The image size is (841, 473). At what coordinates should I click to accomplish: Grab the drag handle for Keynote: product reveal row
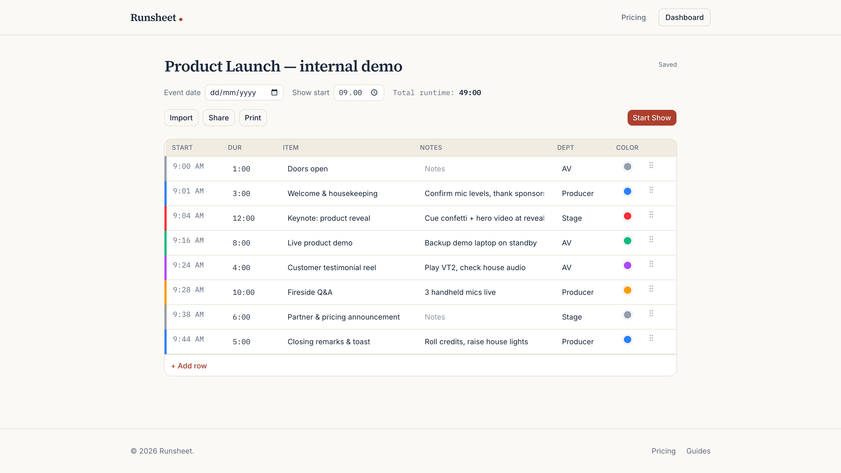coord(651,214)
